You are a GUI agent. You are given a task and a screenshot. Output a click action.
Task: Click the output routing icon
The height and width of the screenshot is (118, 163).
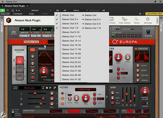pyautogui.click(x=58, y=10)
